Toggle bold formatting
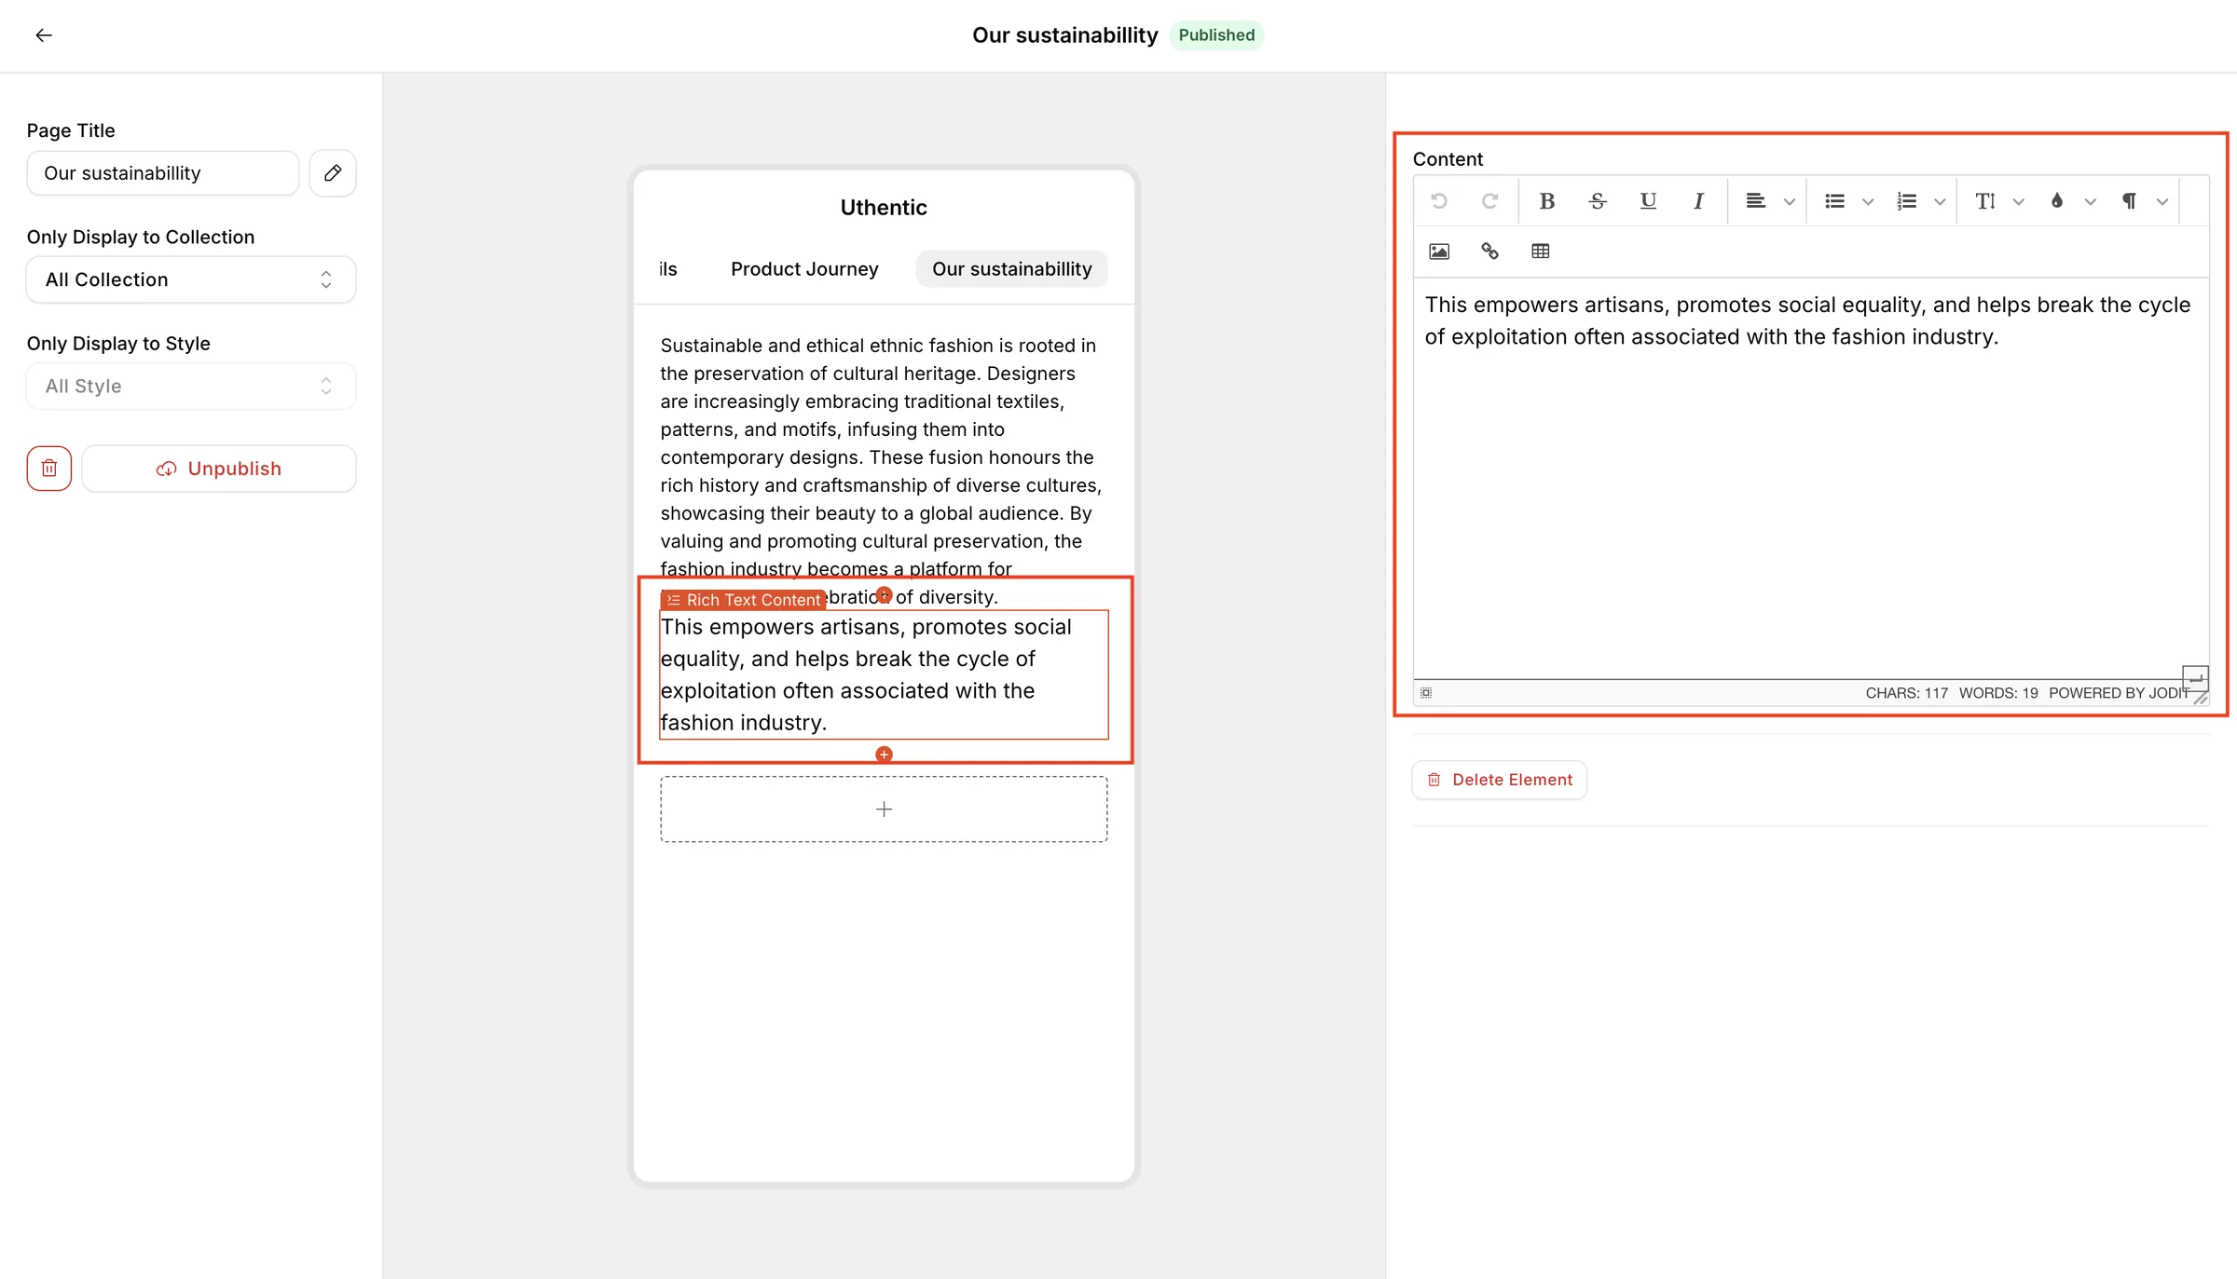 click(1547, 201)
